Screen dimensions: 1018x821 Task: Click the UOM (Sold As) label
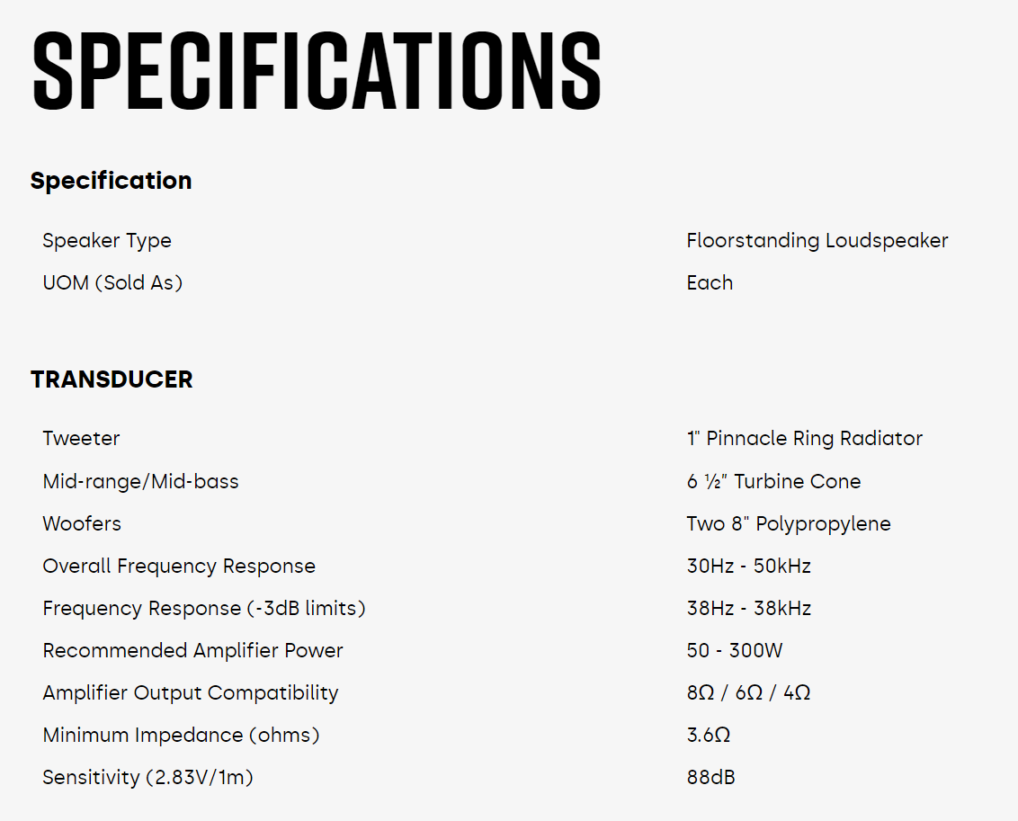(112, 283)
